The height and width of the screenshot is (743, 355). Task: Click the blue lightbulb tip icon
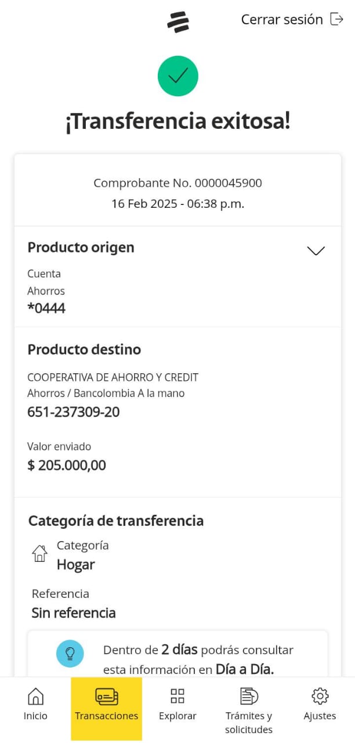coord(70,654)
